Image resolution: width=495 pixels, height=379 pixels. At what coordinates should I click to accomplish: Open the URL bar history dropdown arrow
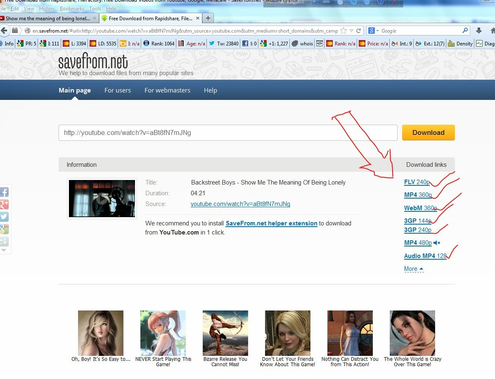tap(351, 31)
